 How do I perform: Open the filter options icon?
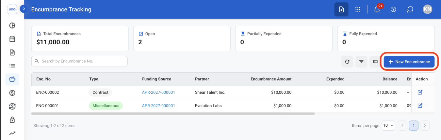coord(361,62)
